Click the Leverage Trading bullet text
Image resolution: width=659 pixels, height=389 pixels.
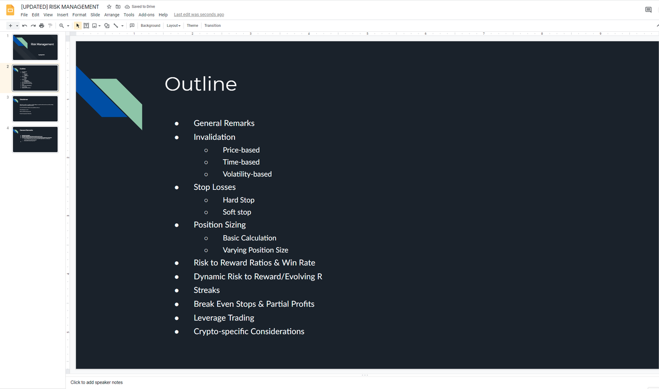tap(224, 318)
